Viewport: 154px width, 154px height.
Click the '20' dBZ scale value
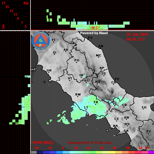89,148
